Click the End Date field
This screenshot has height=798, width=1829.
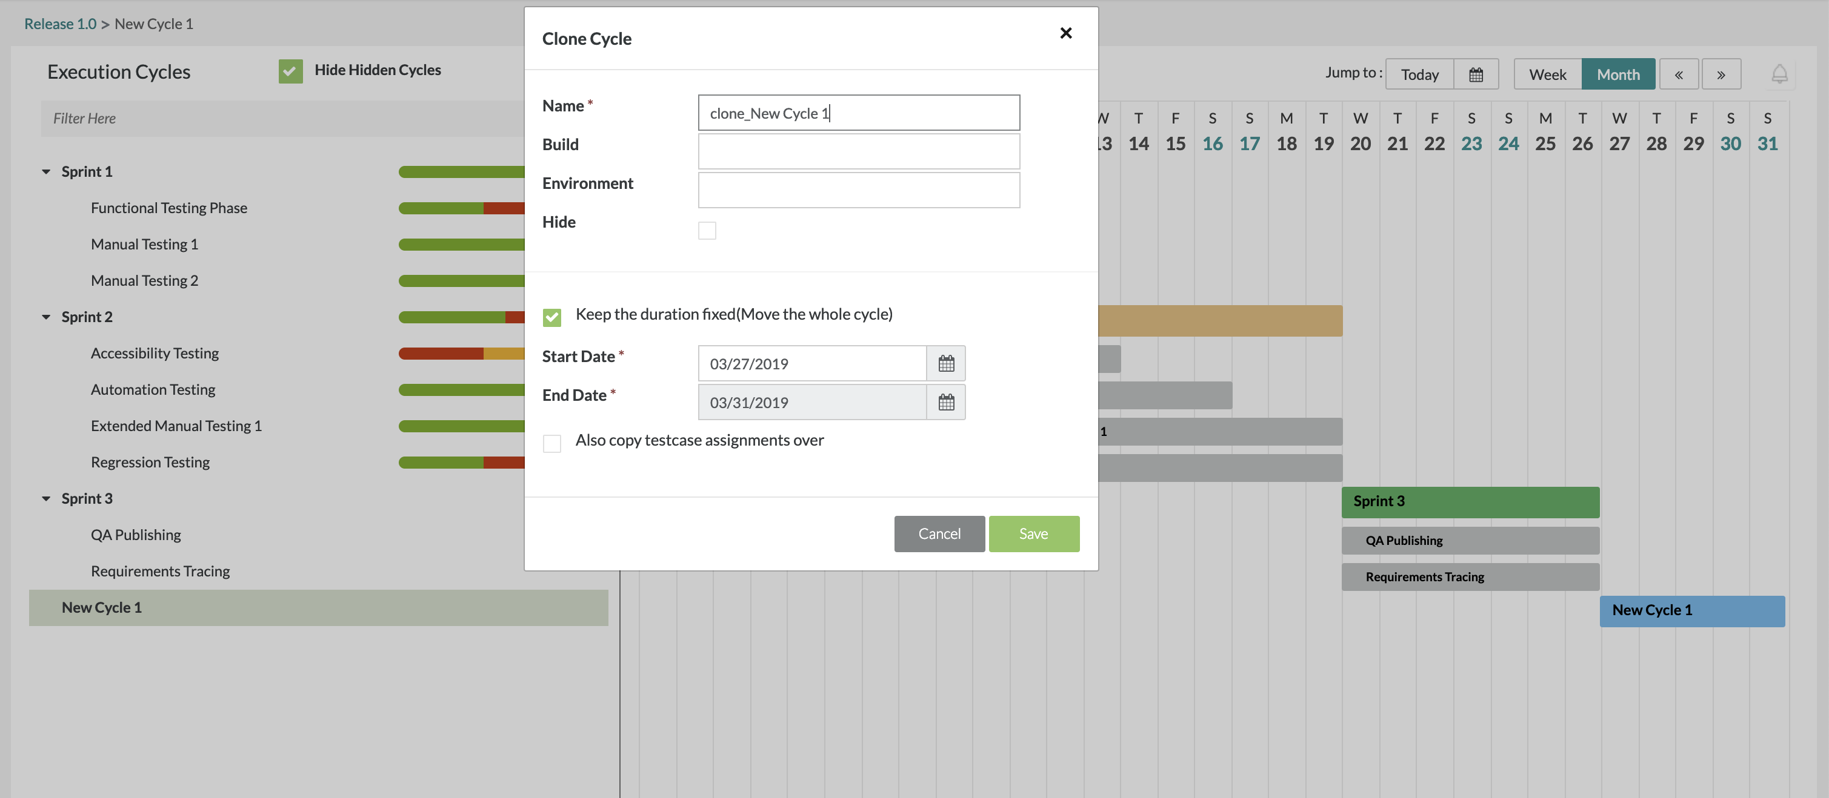tap(812, 402)
